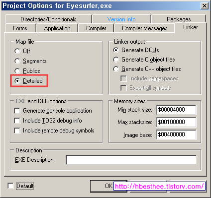Click the Min stack size field
Image resolution: width=211 pixels, height=198 pixels.
pos(176,110)
